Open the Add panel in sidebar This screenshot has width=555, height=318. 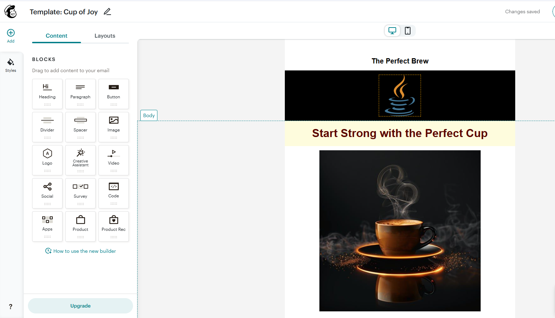[x=11, y=36]
